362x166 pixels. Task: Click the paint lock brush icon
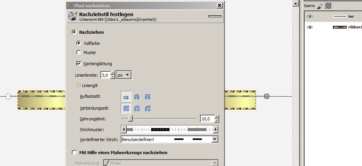(x=320, y=6)
